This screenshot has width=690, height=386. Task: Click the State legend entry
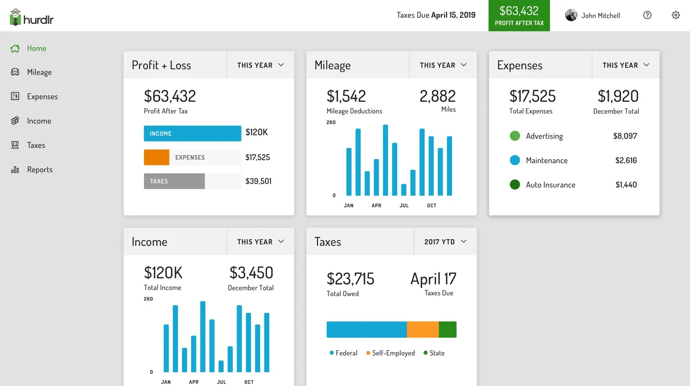pos(434,353)
